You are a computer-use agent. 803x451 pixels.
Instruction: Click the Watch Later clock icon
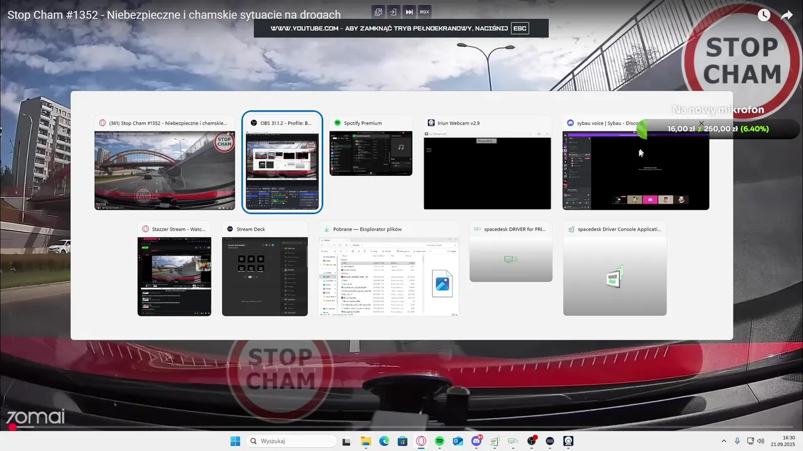click(763, 15)
